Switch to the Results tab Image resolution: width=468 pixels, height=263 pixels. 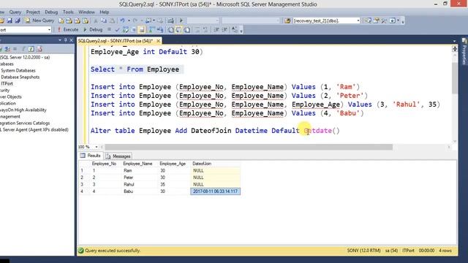click(91, 156)
